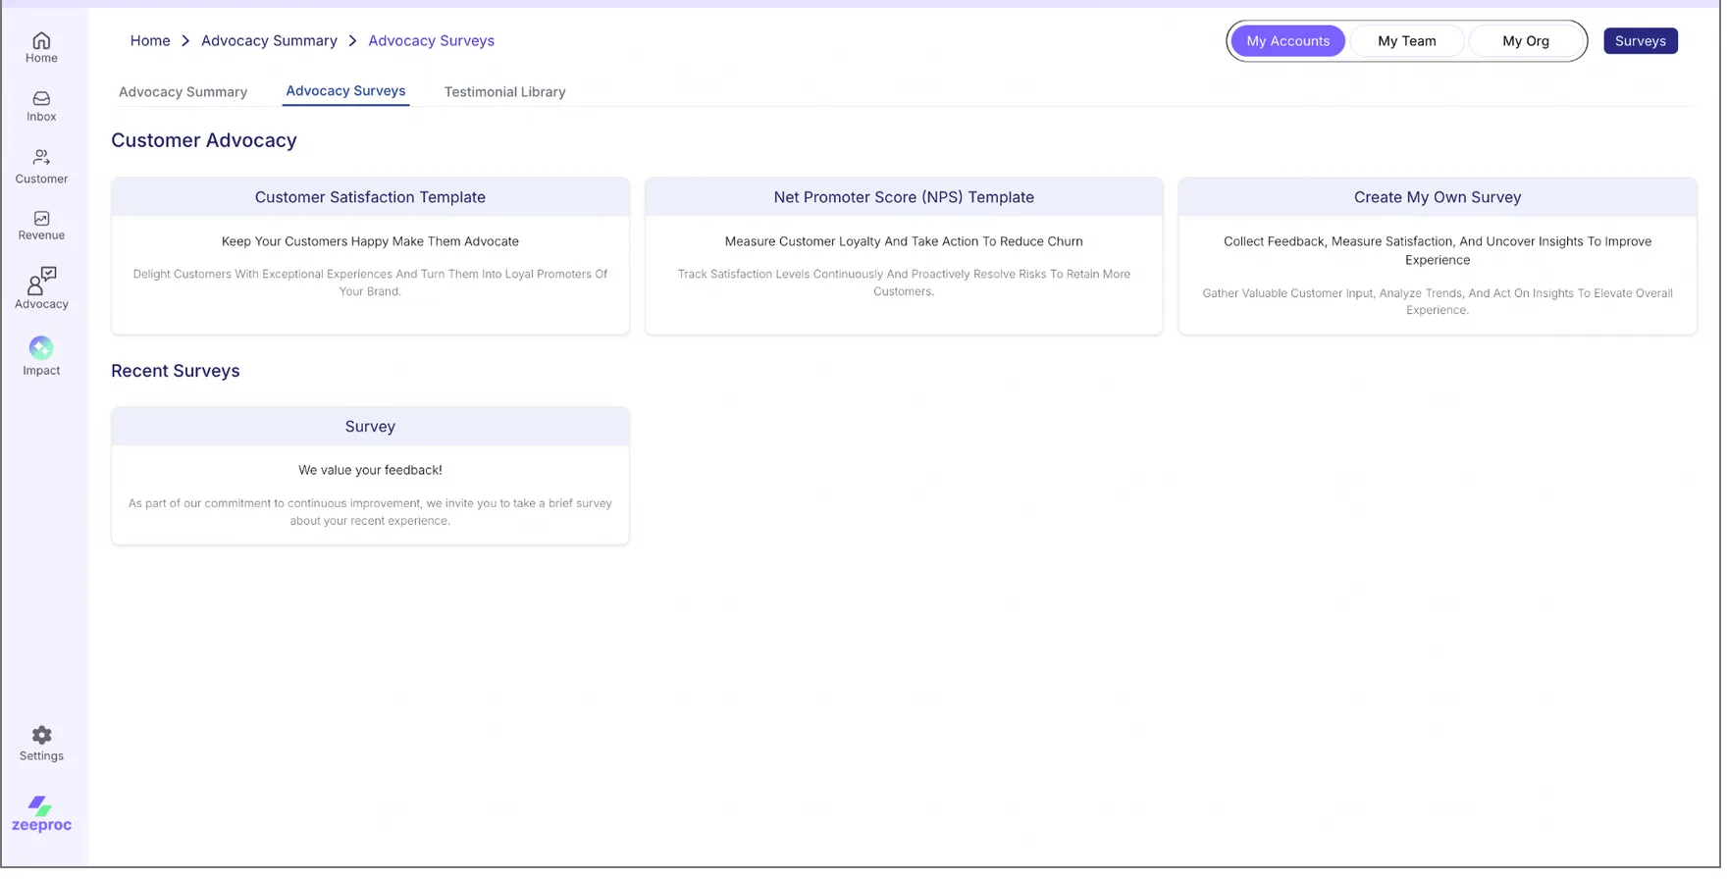The height and width of the screenshot is (879, 1727).
Task: Go to Home in the breadcrumb
Action: (x=150, y=40)
